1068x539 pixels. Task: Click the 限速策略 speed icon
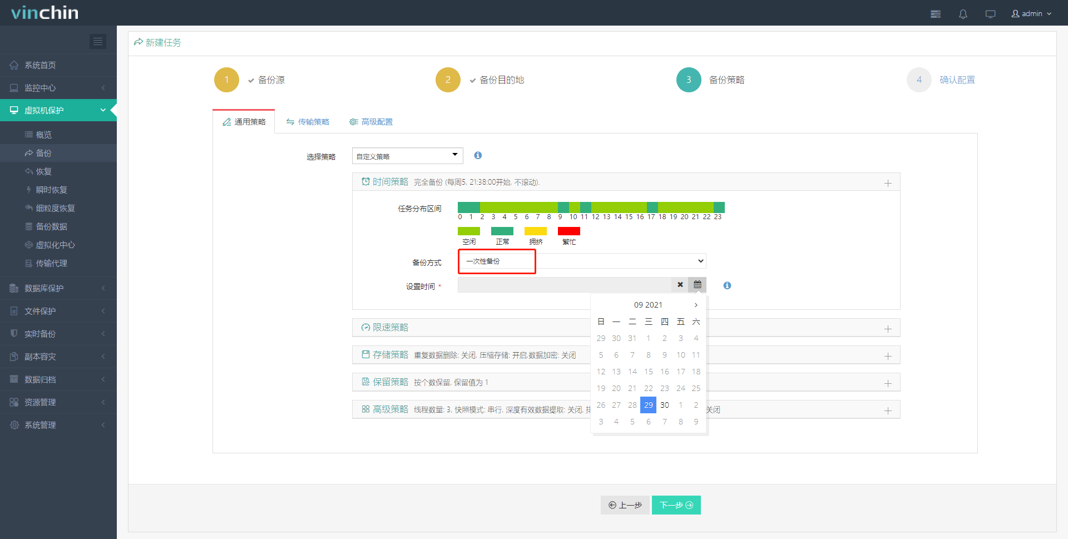(x=365, y=327)
